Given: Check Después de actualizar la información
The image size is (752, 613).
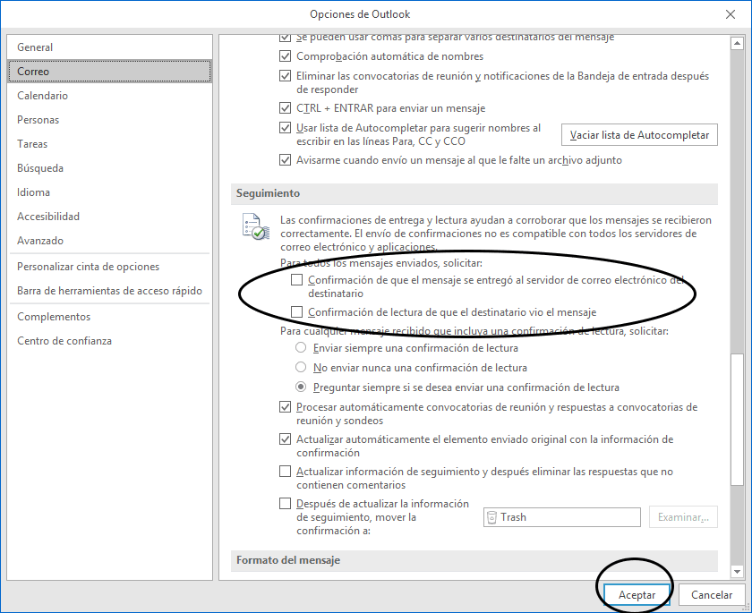Looking at the screenshot, I should click(x=285, y=504).
